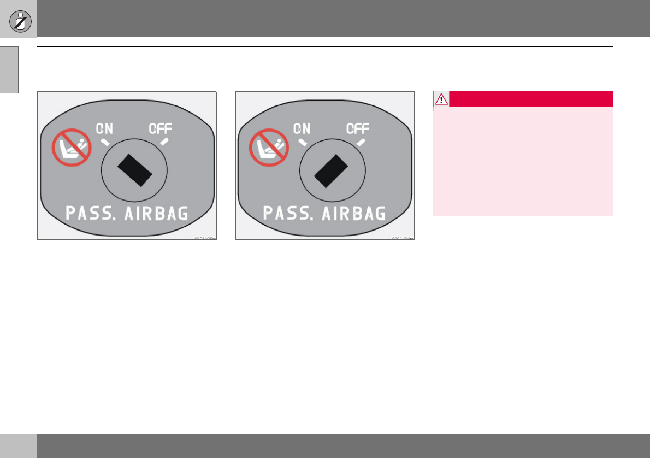The height and width of the screenshot is (459, 650).
Task: Click the ON label in right airbag switch
Action: (x=302, y=128)
